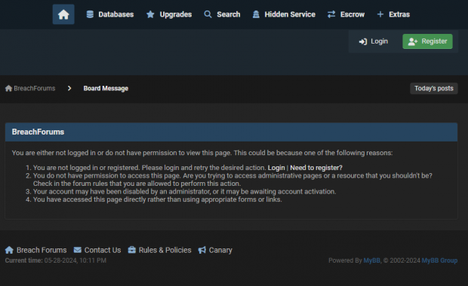Click the 'do not have permission' reason text

click(232, 176)
